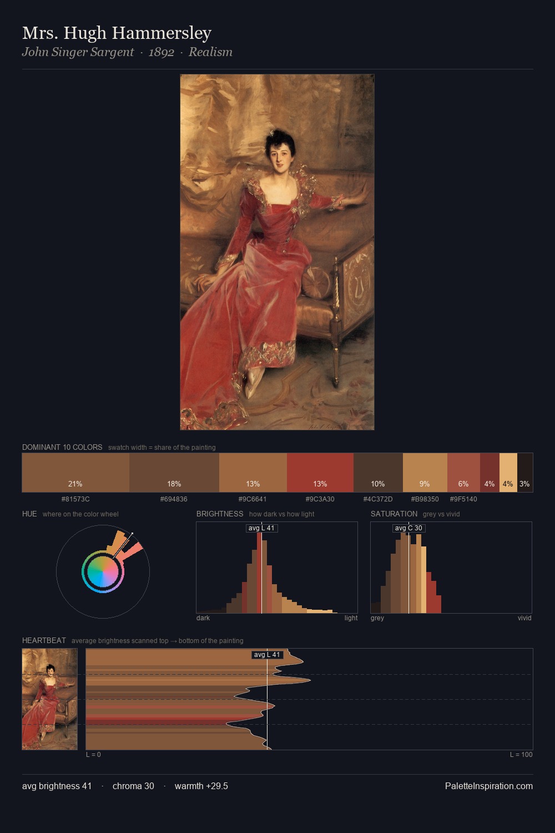This screenshot has height=833, width=555.
Task: Click the 'avg L 41' label in heartbeat chart
Action: [268, 655]
